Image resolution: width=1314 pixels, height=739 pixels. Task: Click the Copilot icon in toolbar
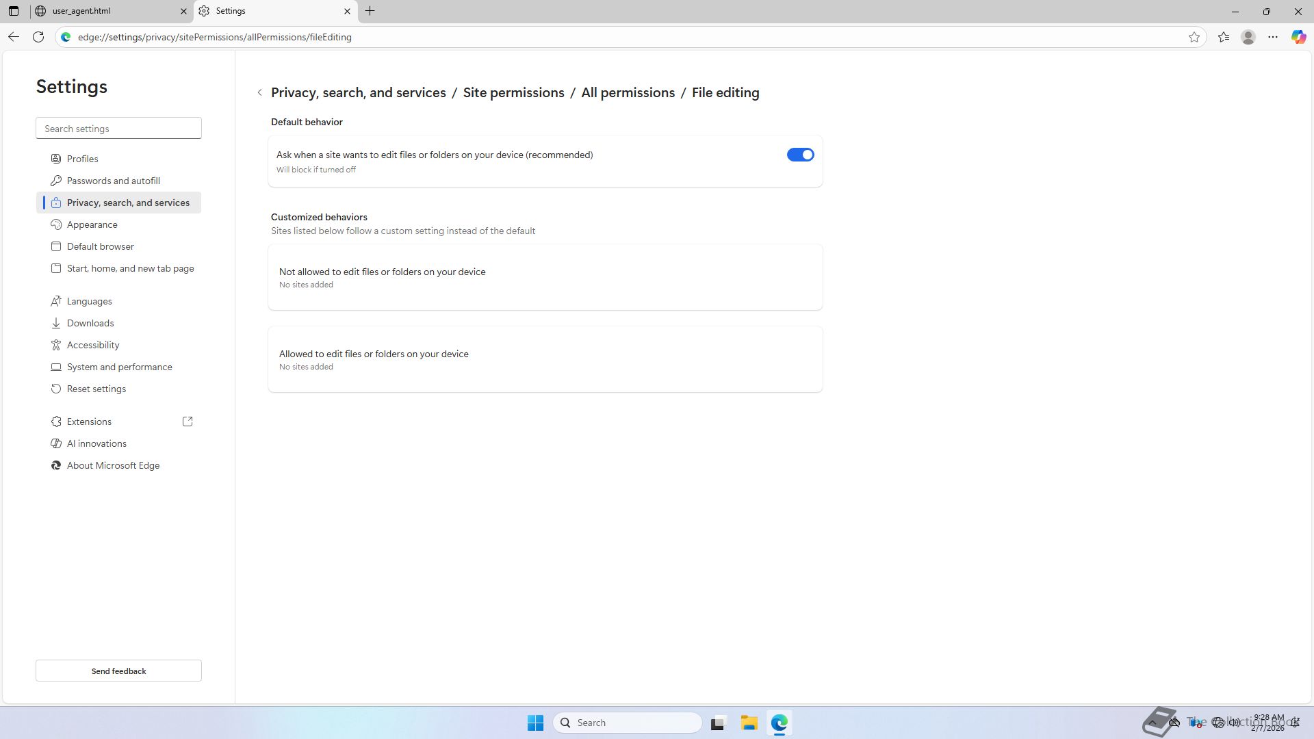click(x=1298, y=37)
